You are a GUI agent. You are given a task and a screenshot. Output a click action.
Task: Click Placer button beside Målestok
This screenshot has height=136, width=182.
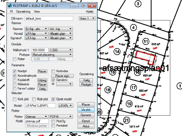[42, 84]
